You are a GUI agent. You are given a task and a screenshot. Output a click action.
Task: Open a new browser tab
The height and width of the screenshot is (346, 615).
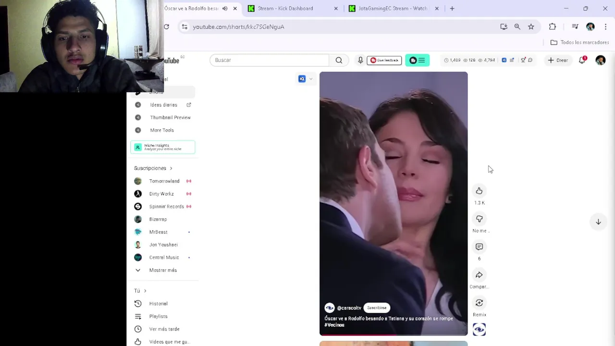click(452, 8)
